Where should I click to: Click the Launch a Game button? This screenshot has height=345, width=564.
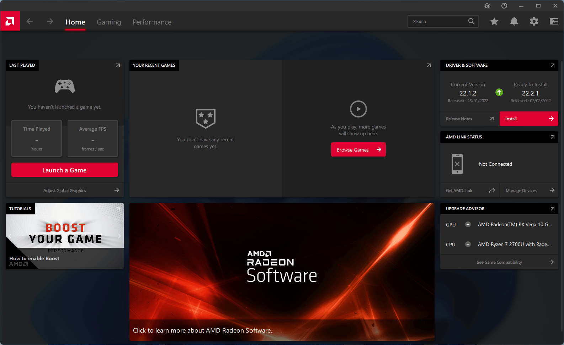[65, 170]
